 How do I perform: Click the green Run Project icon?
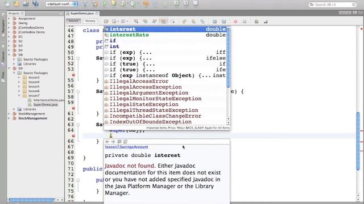click(105, 3)
